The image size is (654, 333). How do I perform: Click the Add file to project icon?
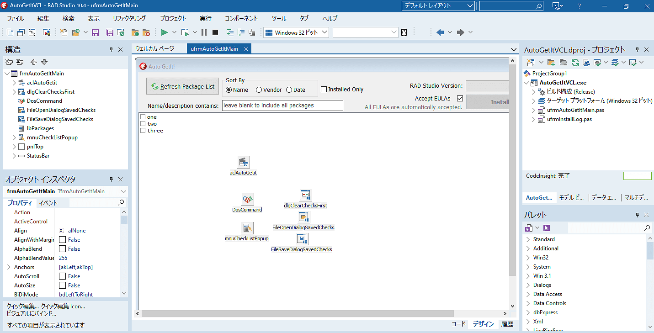coord(135,32)
